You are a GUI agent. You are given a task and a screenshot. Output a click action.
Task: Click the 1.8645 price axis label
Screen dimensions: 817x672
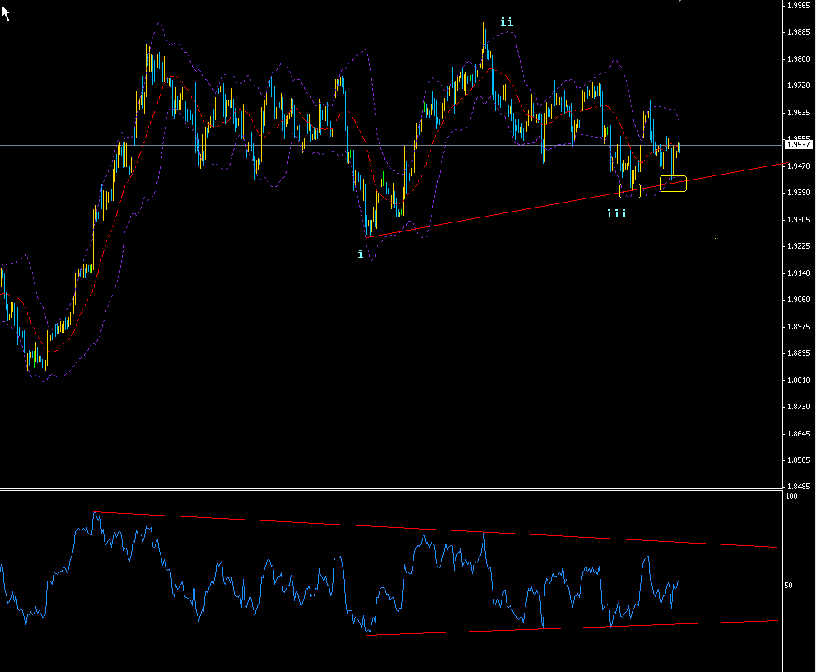[x=798, y=433]
